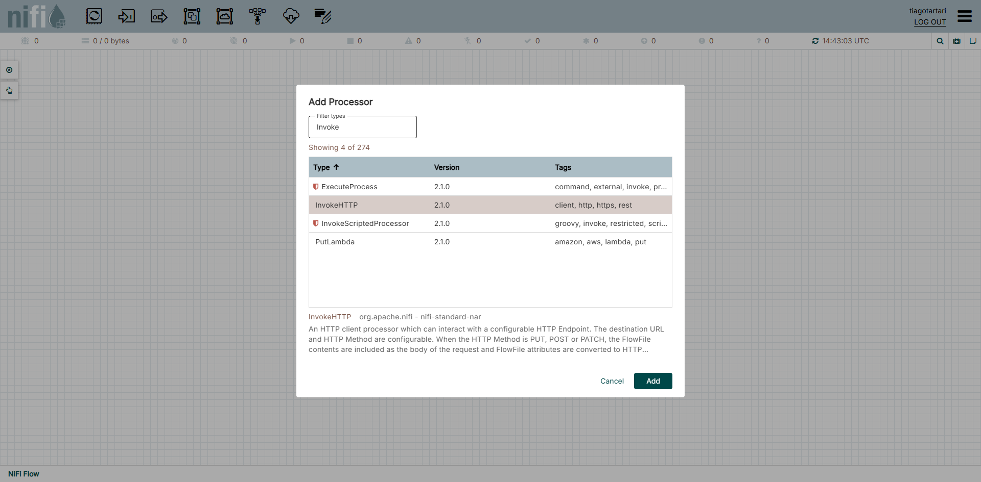Click the restricted shield icon beside InvokeScriptedProcessor
The height and width of the screenshot is (482, 981).
coord(316,223)
